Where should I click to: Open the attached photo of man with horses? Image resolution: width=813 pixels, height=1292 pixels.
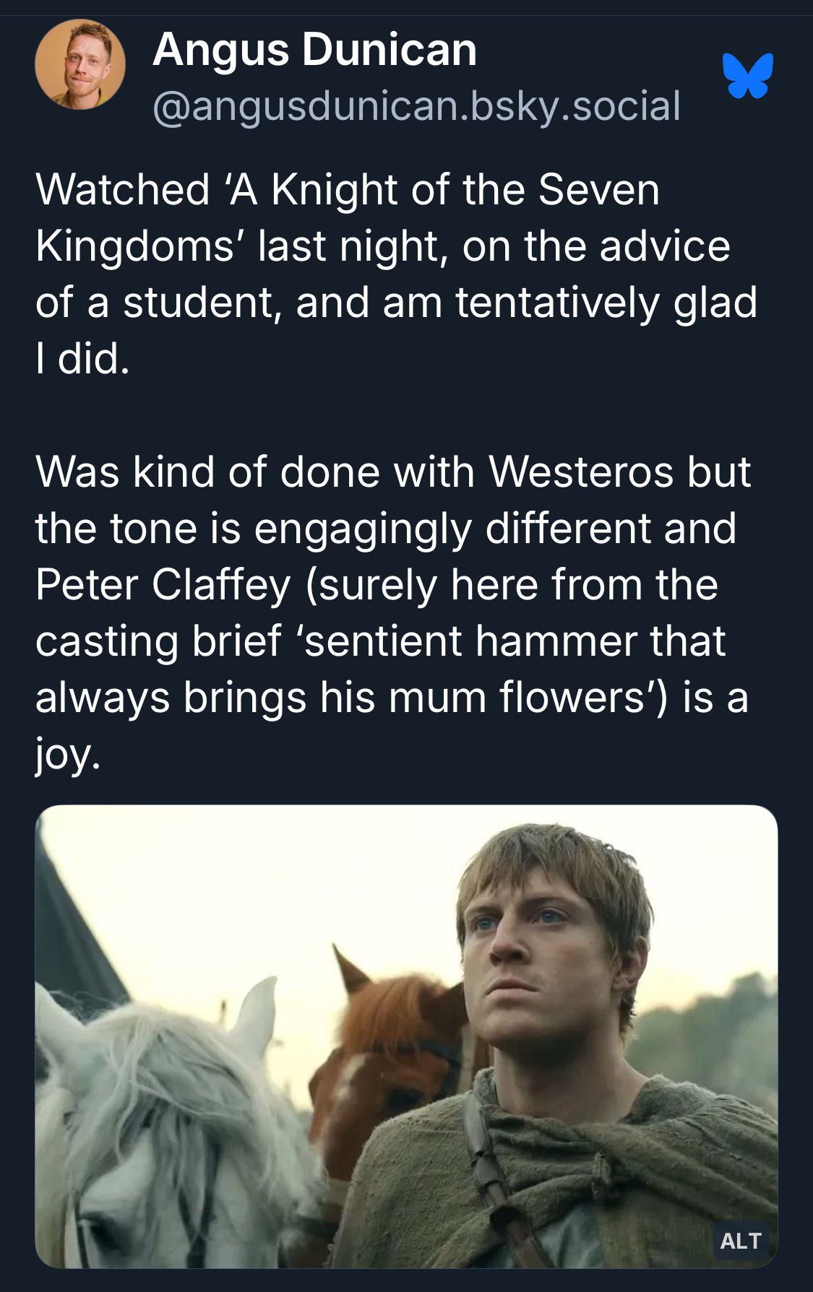tap(406, 1037)
